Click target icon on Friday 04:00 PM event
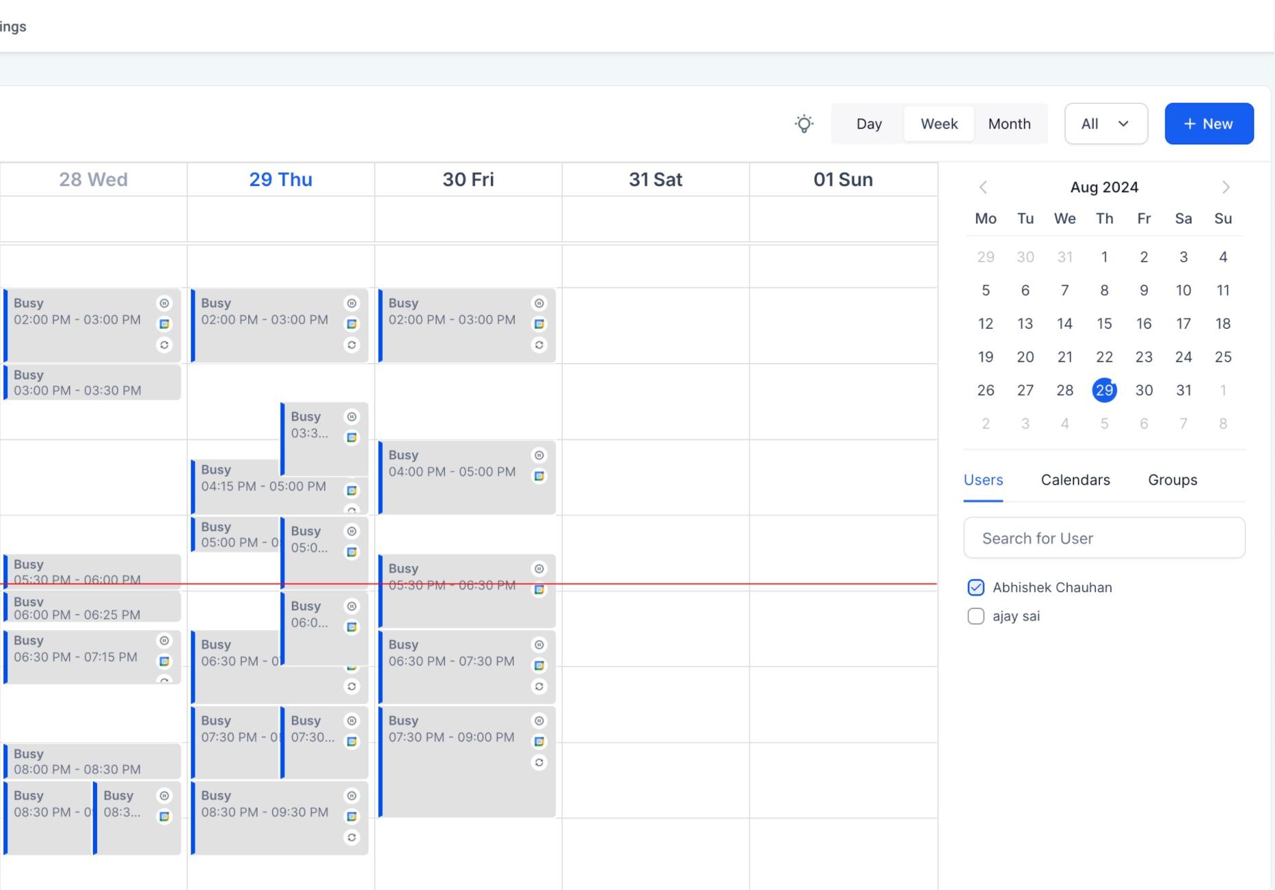 point(539,455)
